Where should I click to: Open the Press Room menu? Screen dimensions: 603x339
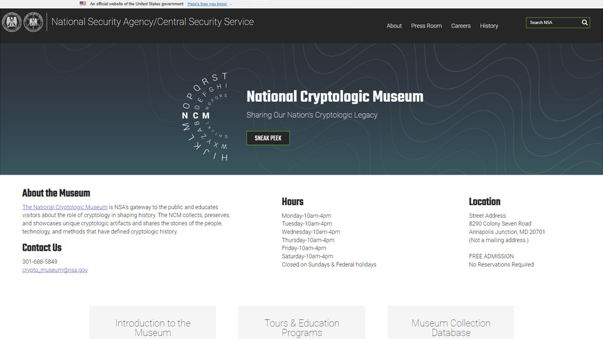point(426,26)
